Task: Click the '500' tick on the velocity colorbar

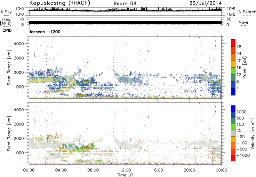Action: 241,118
